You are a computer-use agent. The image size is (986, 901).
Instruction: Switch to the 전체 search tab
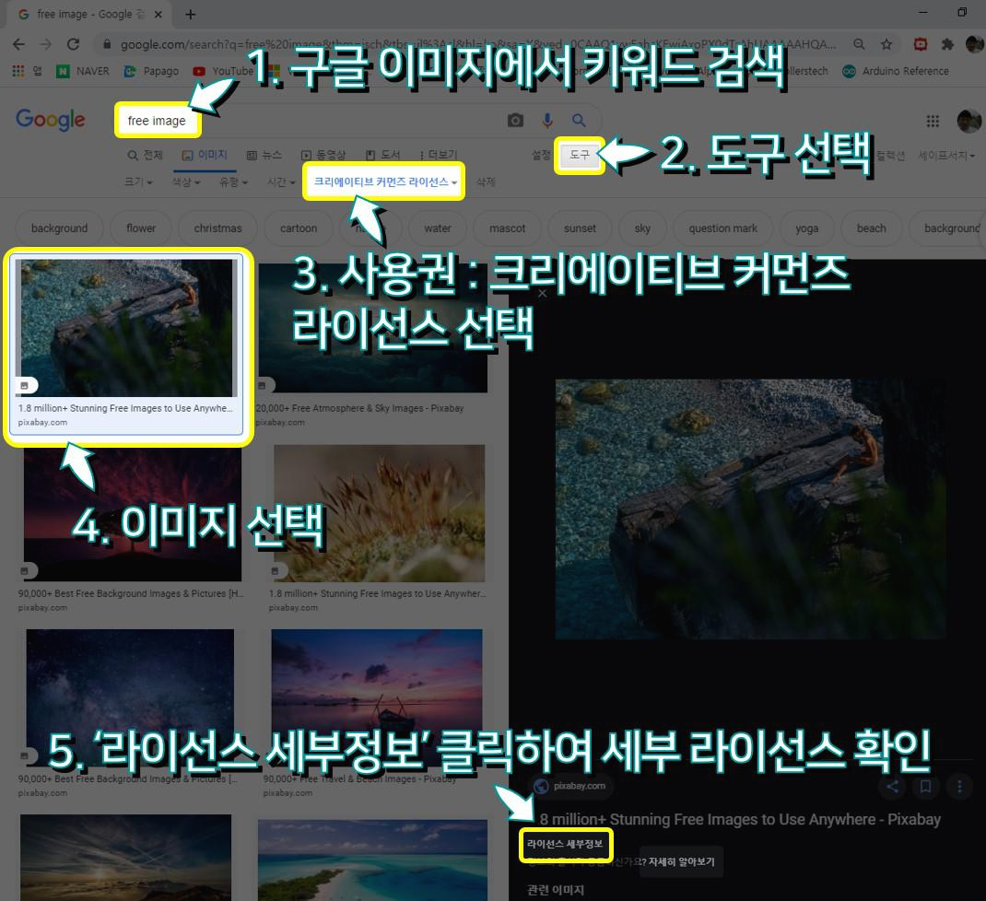(x=146, y=155)
